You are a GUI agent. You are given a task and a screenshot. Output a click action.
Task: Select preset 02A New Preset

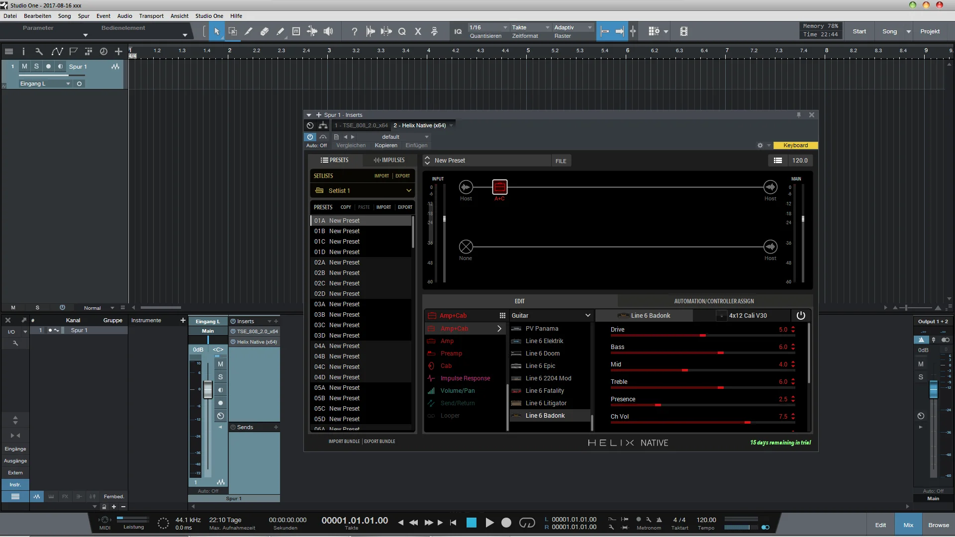tap(361, 263)
